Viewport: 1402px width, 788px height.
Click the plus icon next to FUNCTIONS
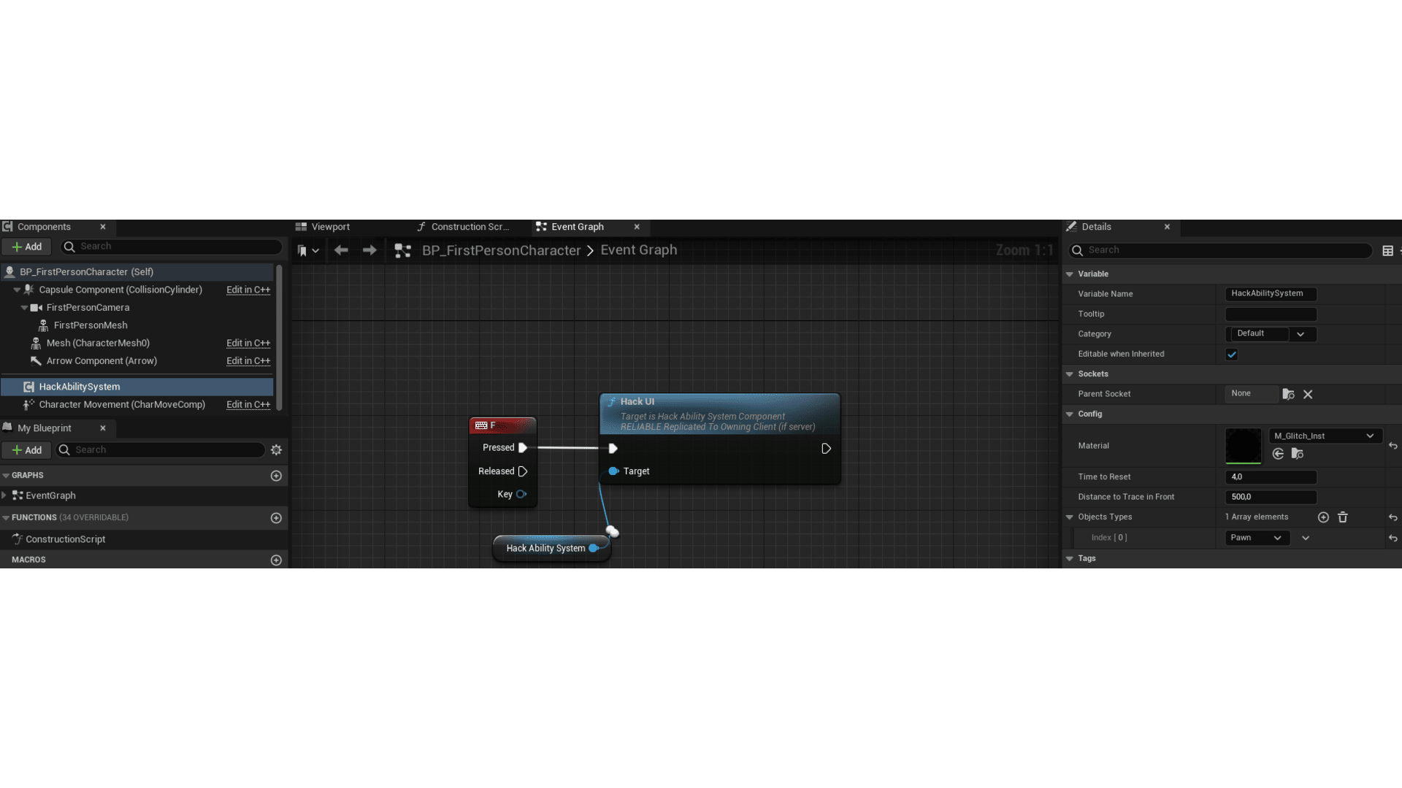[x=276, y=518]
